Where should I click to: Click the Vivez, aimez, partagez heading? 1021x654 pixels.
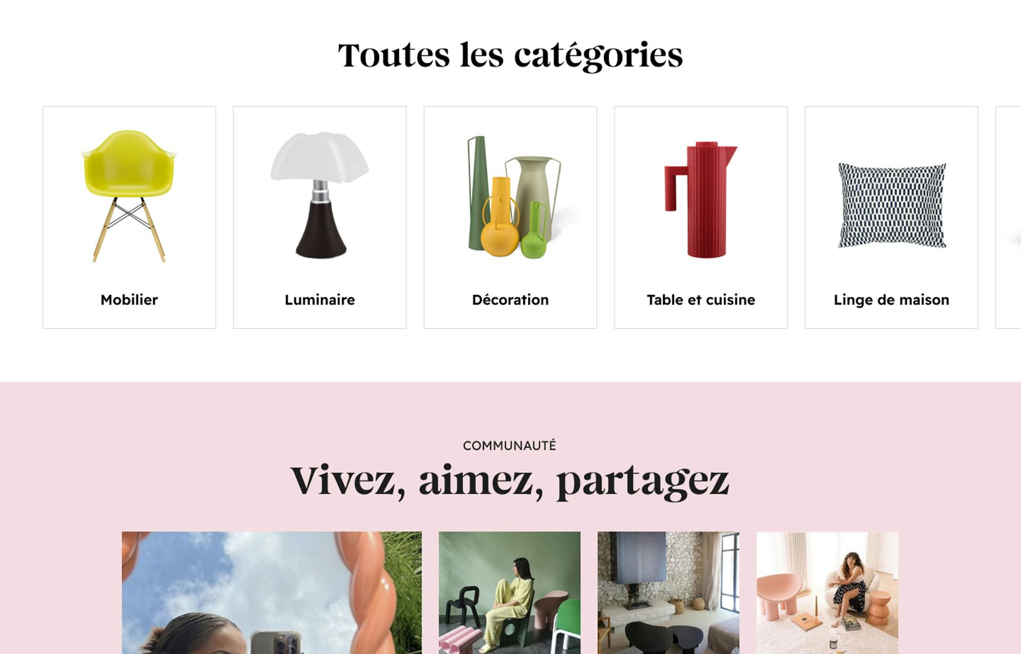[x=510, y=481]
